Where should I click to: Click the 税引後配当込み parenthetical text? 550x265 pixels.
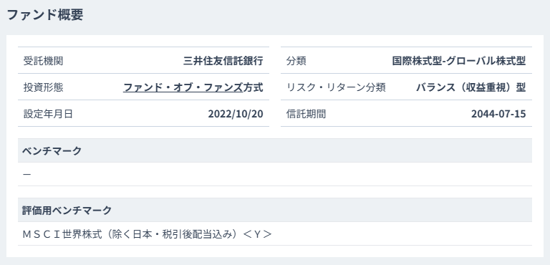(x=198, y=233)
